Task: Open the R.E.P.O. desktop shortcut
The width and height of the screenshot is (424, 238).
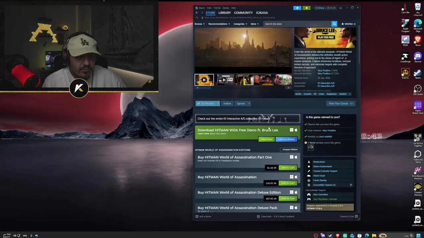Action: click(405, 73)
